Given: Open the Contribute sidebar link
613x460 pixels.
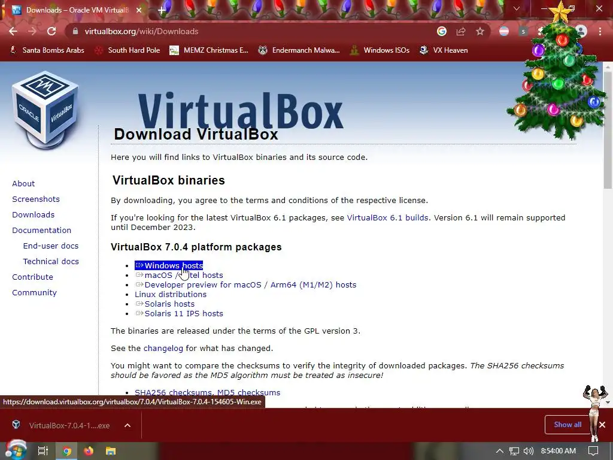Looking at the screenshot, I should (x=32, y=277).
